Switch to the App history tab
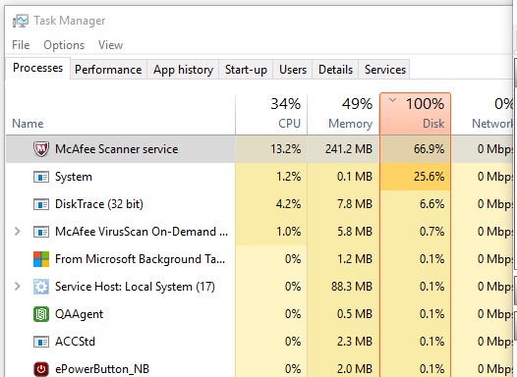This screenshot has width=517, height=377. coord(183,70)
